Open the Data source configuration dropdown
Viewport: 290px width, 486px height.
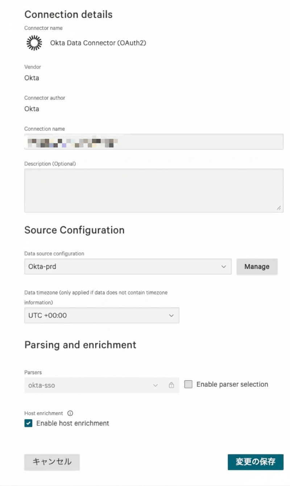(x=128, y=266)
